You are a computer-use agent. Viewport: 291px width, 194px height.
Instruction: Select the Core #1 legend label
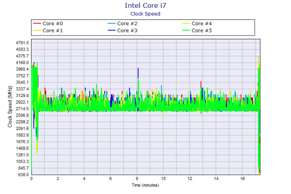[x=53, y=31]
